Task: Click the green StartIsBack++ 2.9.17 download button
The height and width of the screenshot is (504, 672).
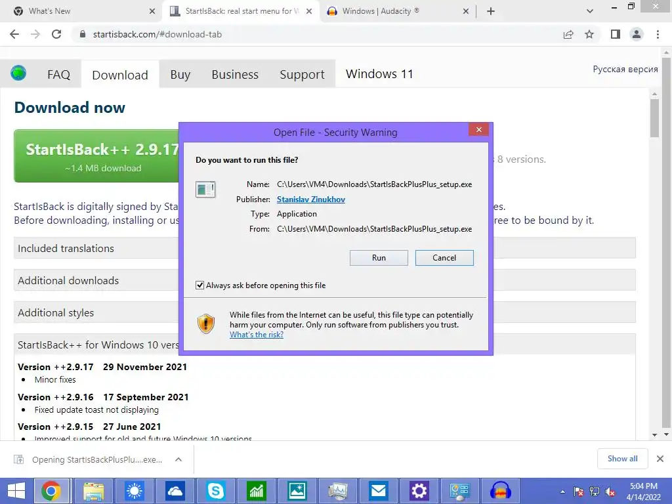Action: coord(97,156)
